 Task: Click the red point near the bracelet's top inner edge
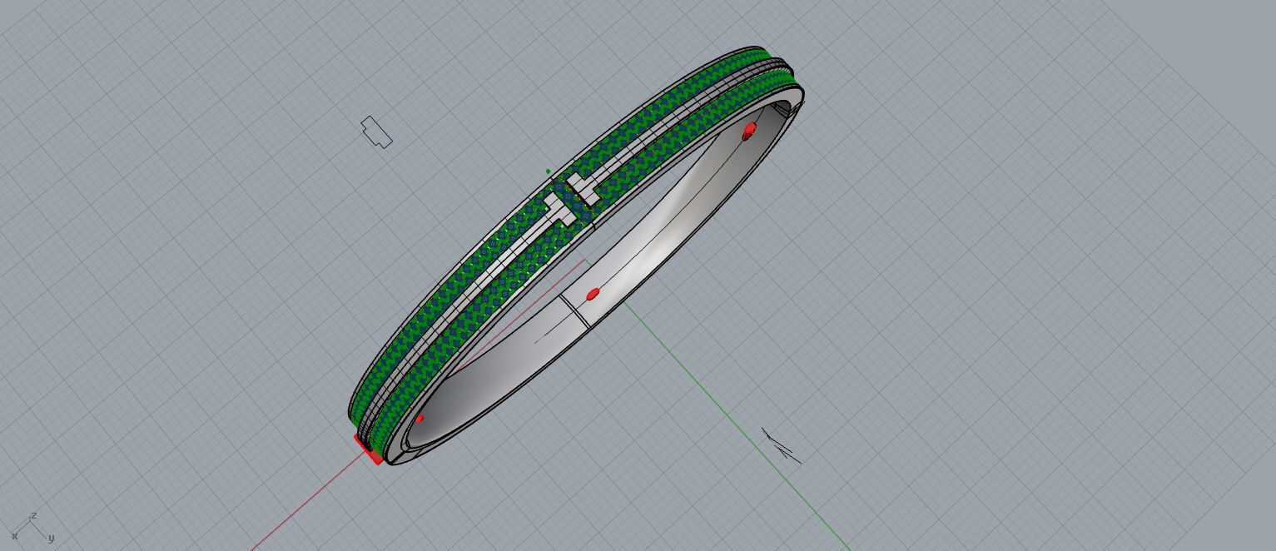[749, 130]
